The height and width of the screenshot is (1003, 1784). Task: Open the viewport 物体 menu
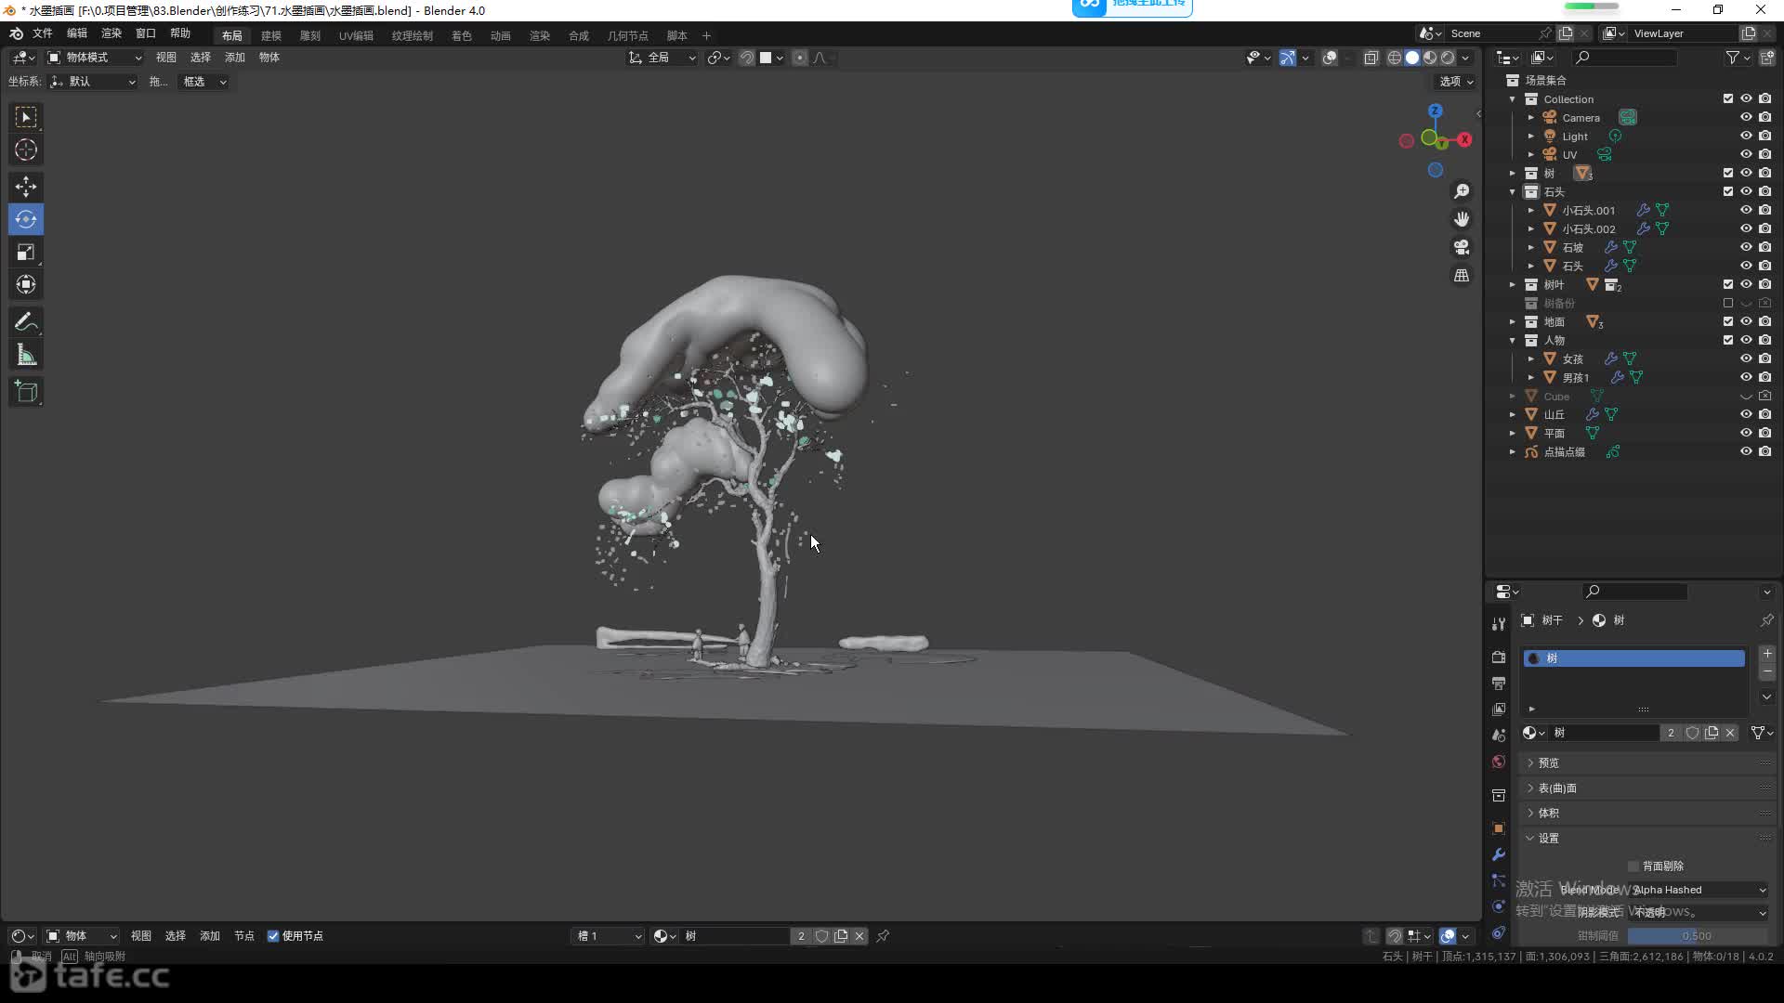tap(269, 58)
